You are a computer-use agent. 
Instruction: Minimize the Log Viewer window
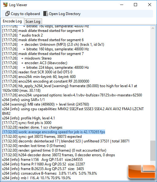coord(122,5)
